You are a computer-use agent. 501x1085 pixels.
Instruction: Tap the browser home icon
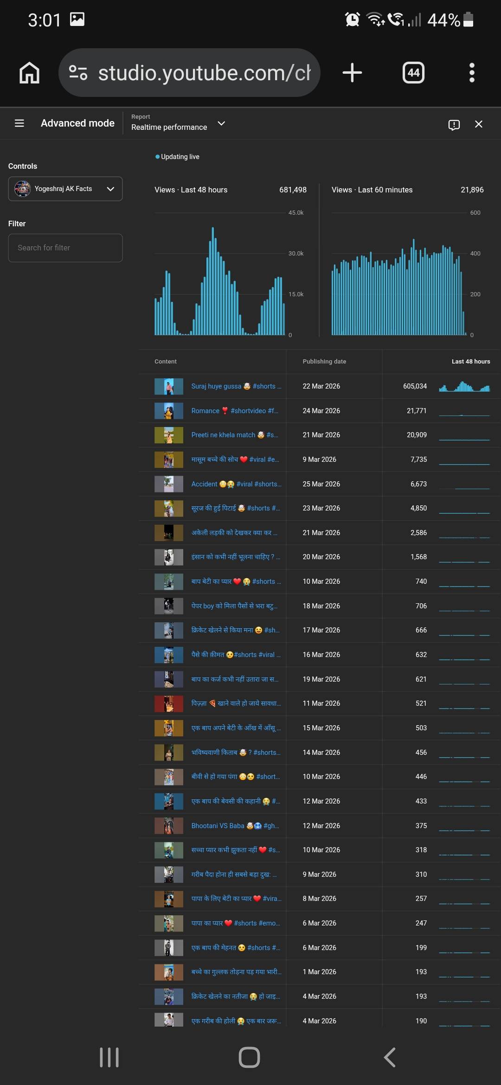(29, 73)
